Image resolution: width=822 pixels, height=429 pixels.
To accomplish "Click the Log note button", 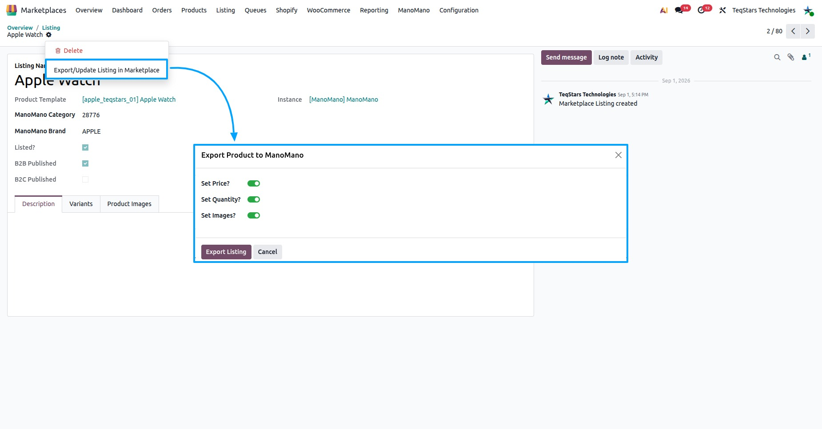I will 611,57.
